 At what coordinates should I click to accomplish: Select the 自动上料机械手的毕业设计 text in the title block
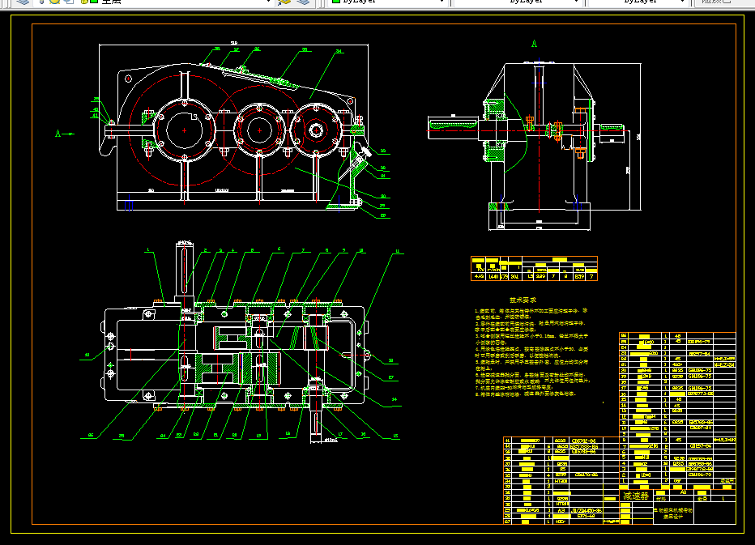click(672, 513)
